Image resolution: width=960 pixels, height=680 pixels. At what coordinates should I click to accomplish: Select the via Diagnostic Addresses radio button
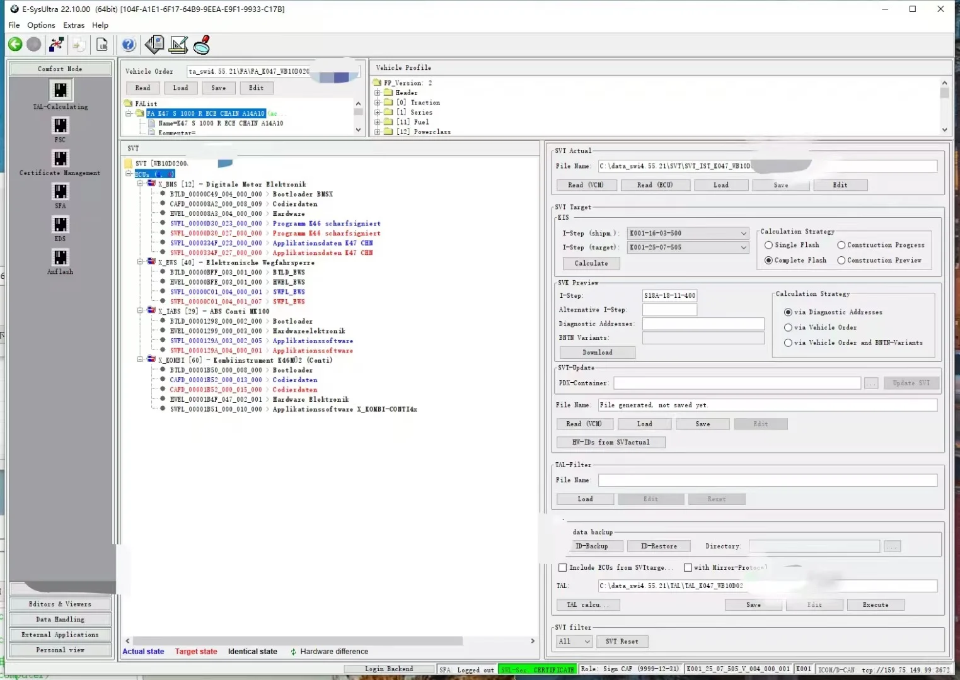point(788,312)
